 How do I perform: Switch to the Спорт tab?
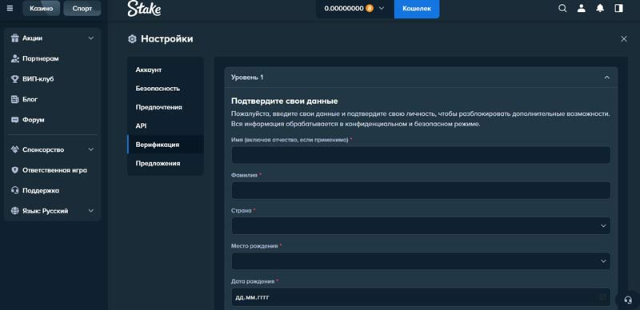pos(82,8)
